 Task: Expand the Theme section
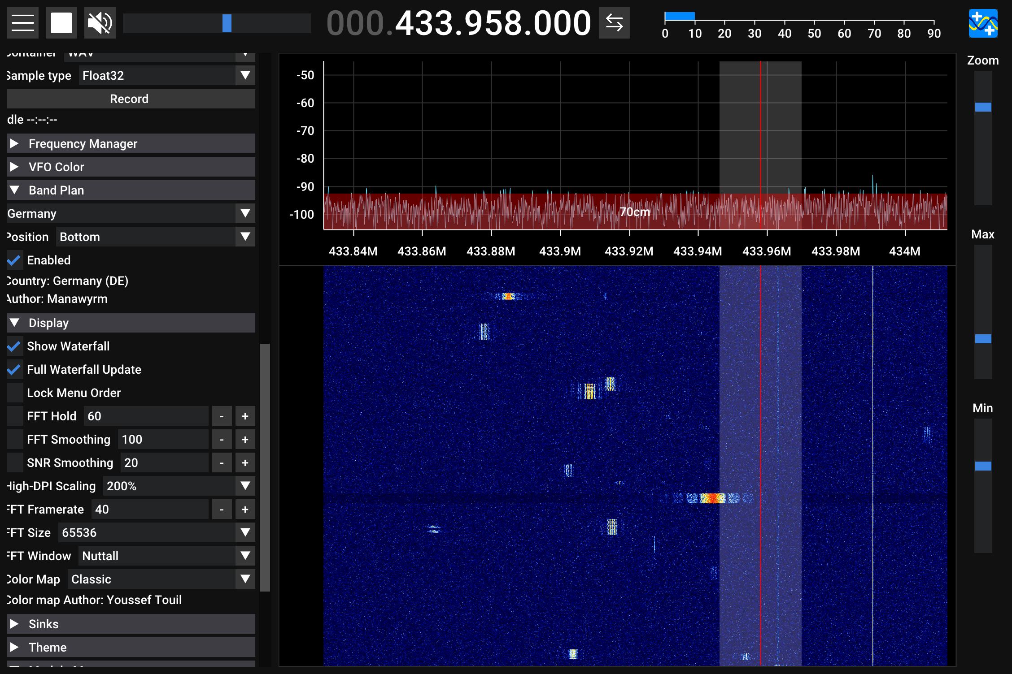point(131,647)
